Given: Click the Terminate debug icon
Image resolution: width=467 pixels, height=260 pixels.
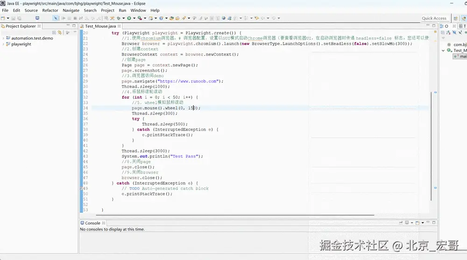Looking at the screenshot, I should (x=75, y=18).
